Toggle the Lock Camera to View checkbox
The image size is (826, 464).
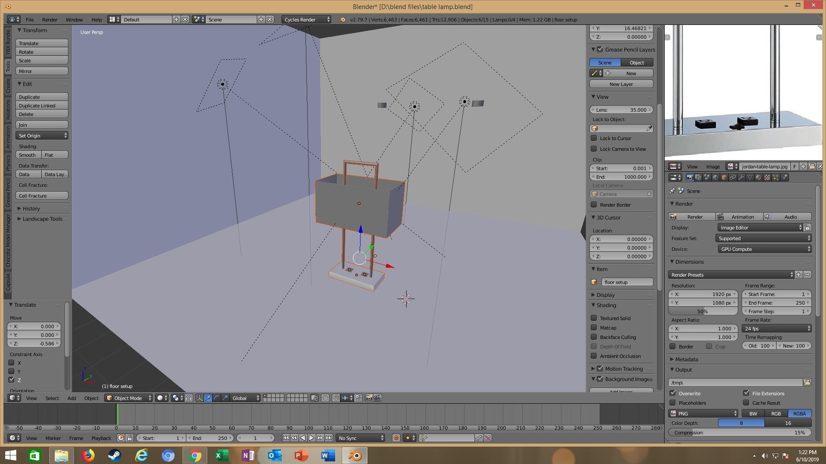594,149
